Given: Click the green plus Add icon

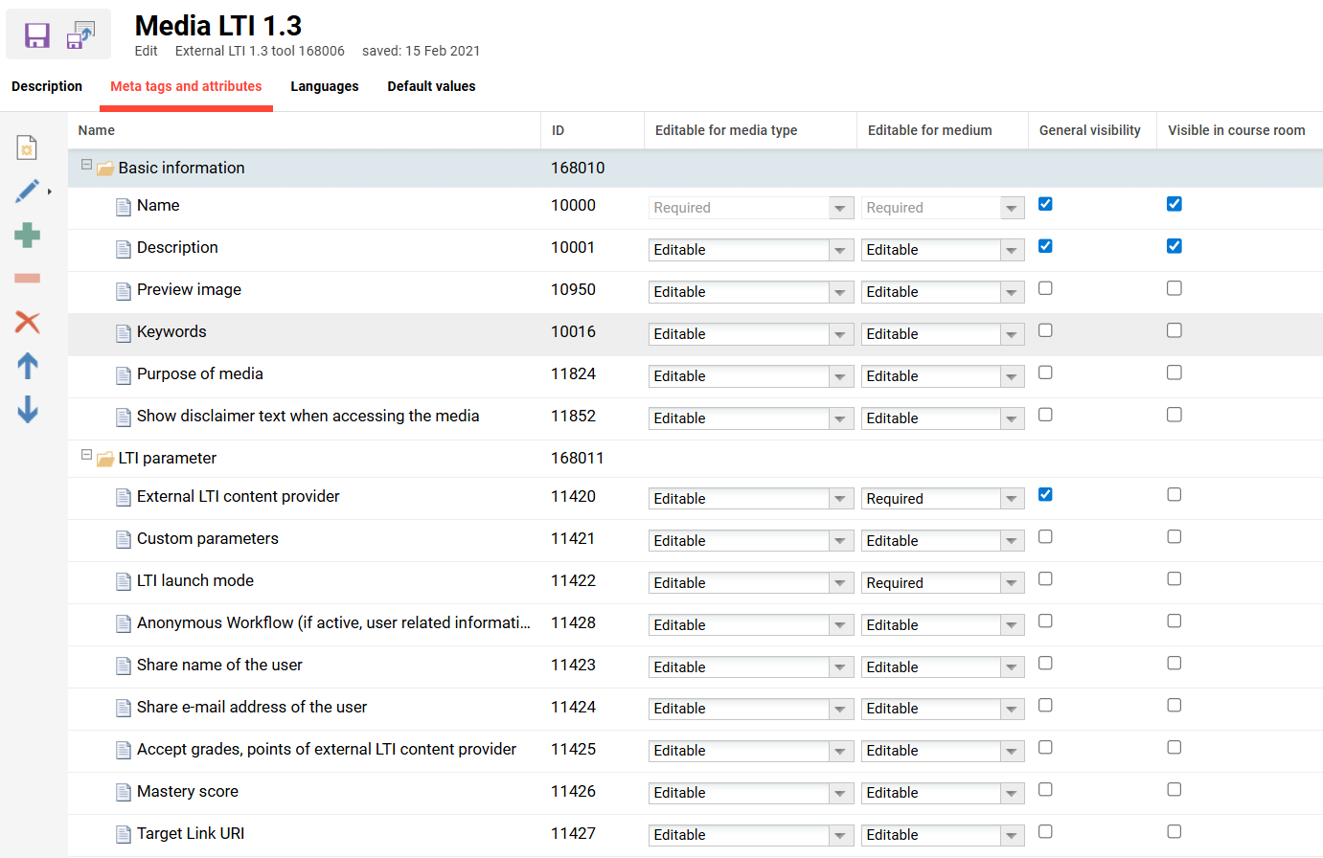Looking at the screenshot, I should click(27, 235).
